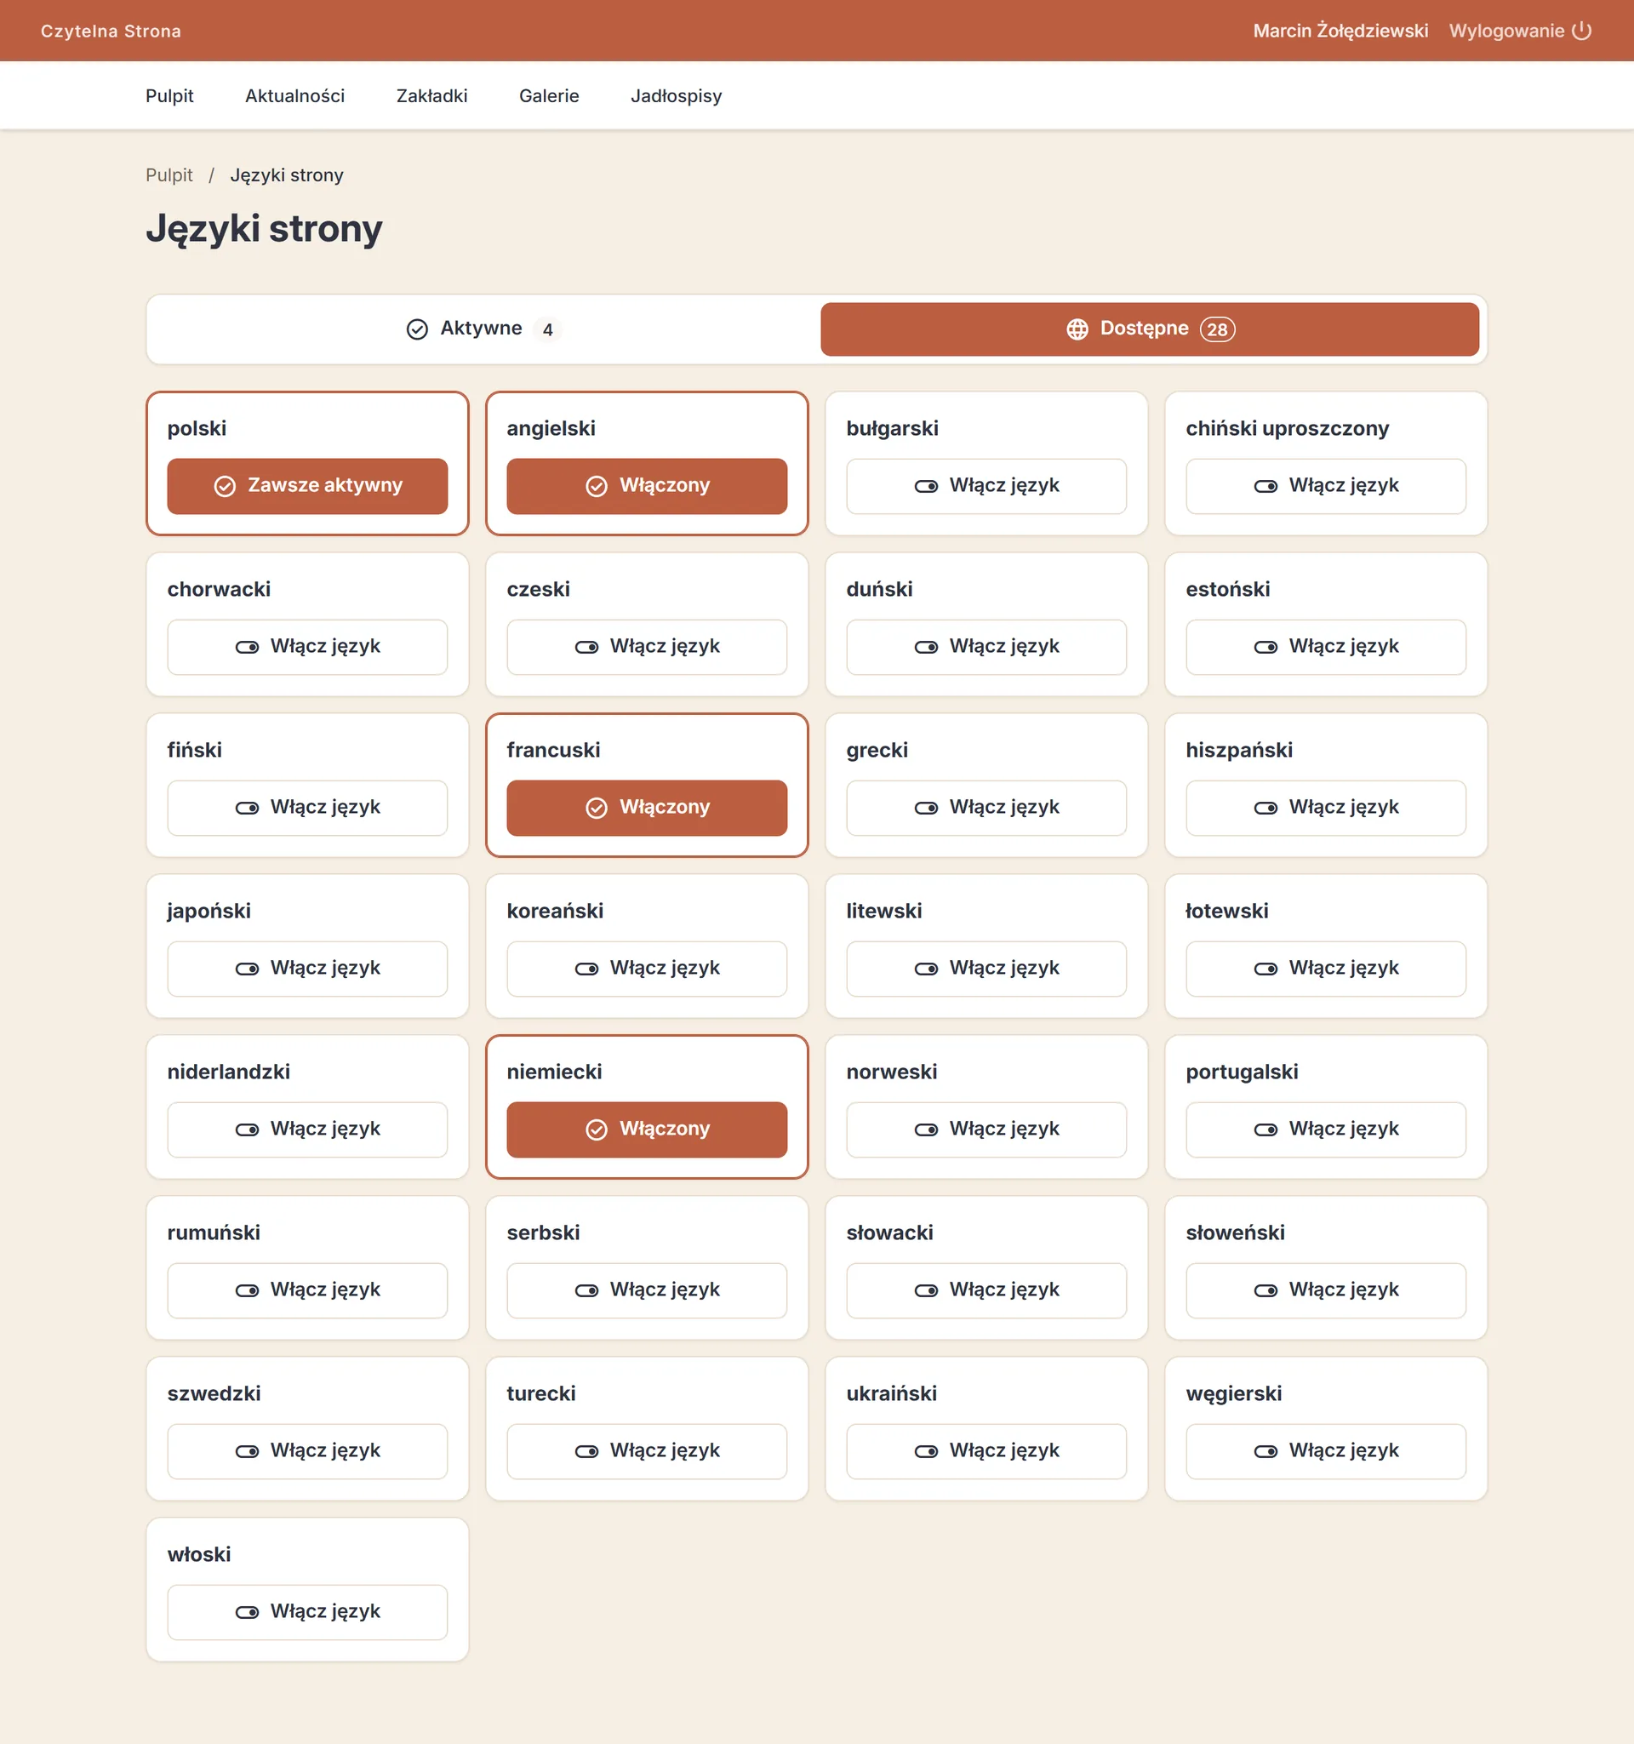
Task: Turn on the fiński language
Action: point(307,807)
